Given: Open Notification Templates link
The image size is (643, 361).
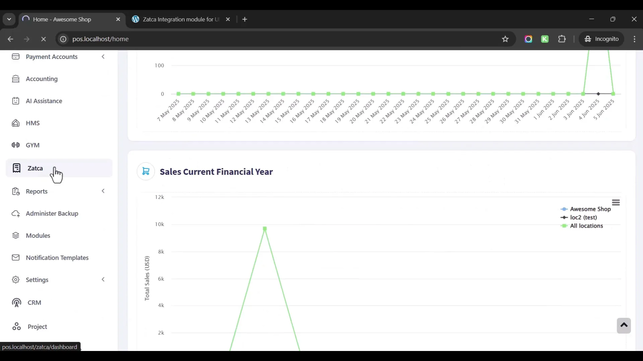Looking at the screenshot, I should pos(57,258).
